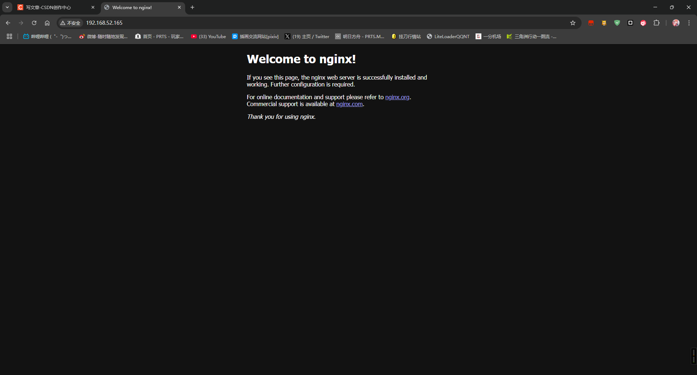Image resolution: width=697 pixels, height=375 pixels.
Task: Open the browser three-dot menu
Action: [689, 23]
